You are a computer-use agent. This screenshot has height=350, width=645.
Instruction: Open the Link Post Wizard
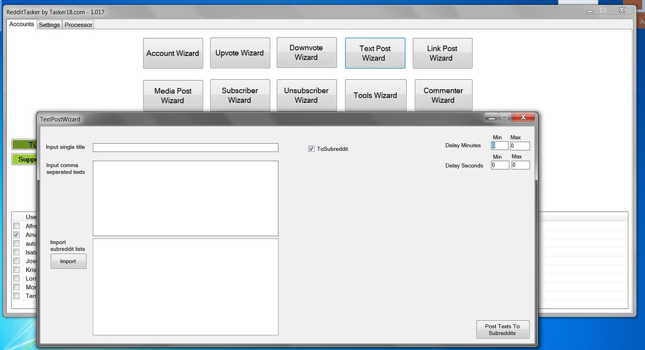tap(442, 53)
